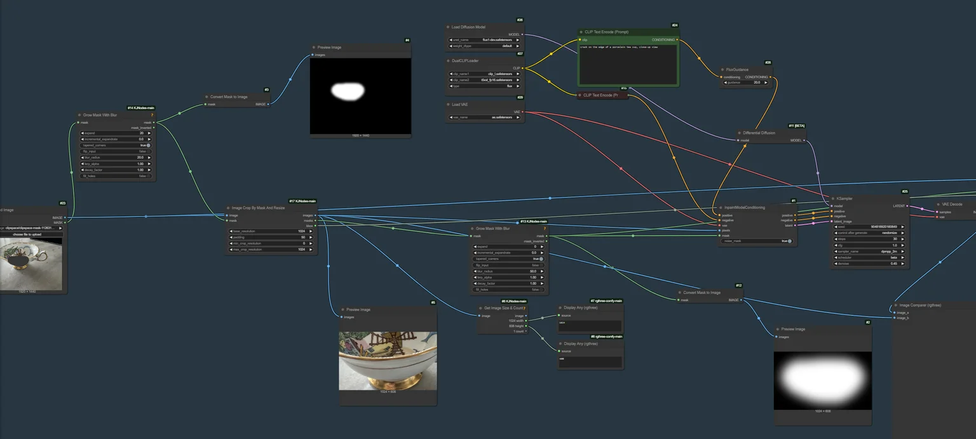Viewport: 976px width, 439px height.
Task: Open help icon on Get Image Size & Count
Action: [x=524, y=308]
